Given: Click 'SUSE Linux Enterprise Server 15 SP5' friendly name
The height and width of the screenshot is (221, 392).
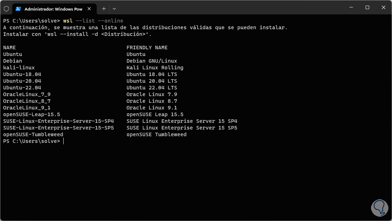Looking at the screenshot, I should [x=182, y=128].
